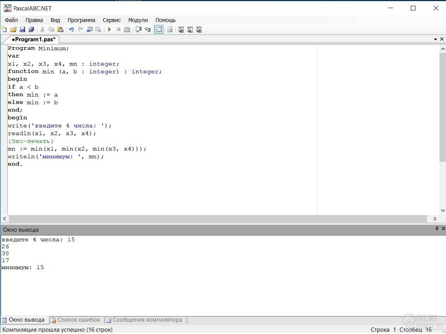Click the Save All icon
Viewport: 446px width, 334px height.
(x=31, y=29)
